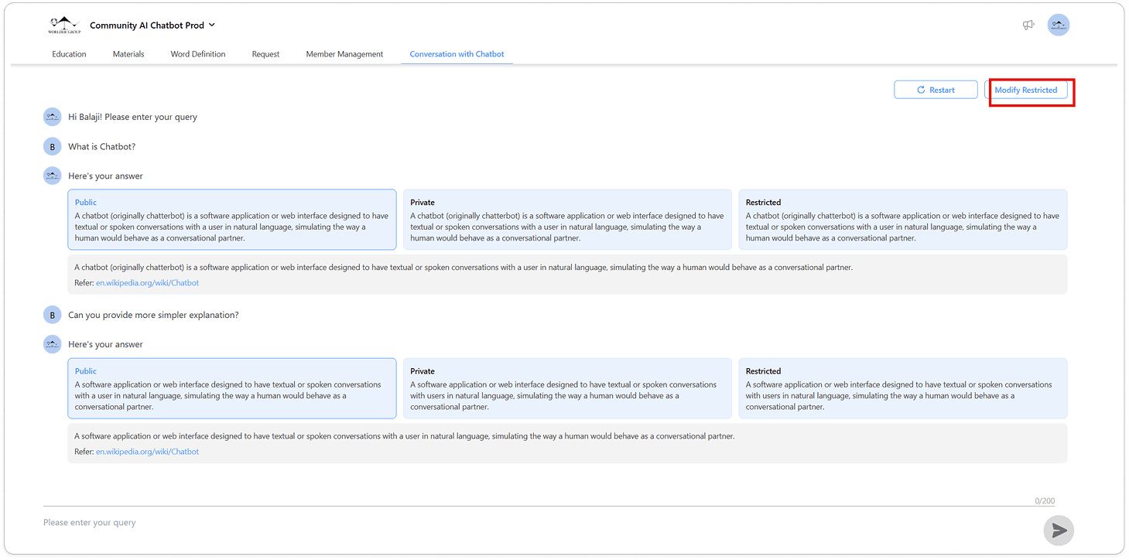Select Private answer card in first response
The image size is (1129, 560).
[566, 220]
